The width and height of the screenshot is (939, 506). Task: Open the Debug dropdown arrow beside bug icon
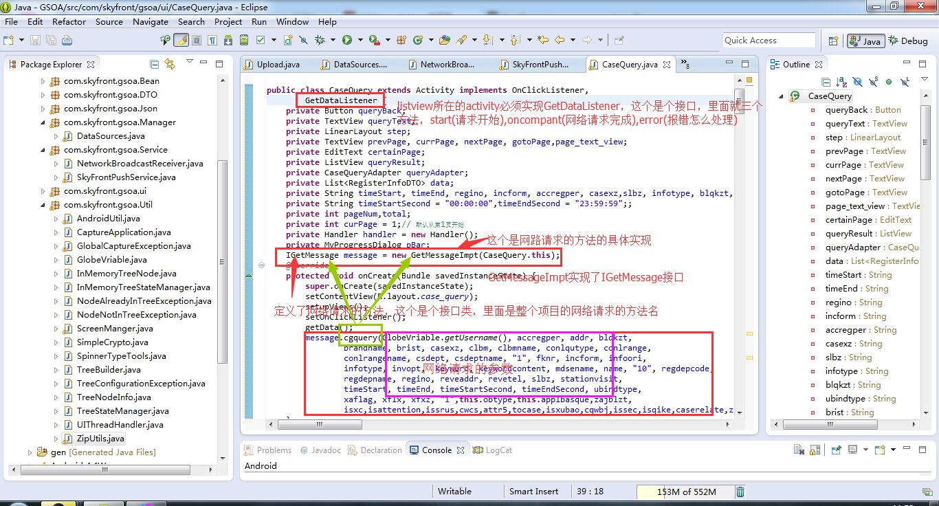pyautogui.click(x=333, y=40)
